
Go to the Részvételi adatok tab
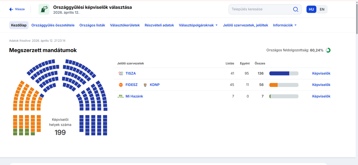[159, 25]
